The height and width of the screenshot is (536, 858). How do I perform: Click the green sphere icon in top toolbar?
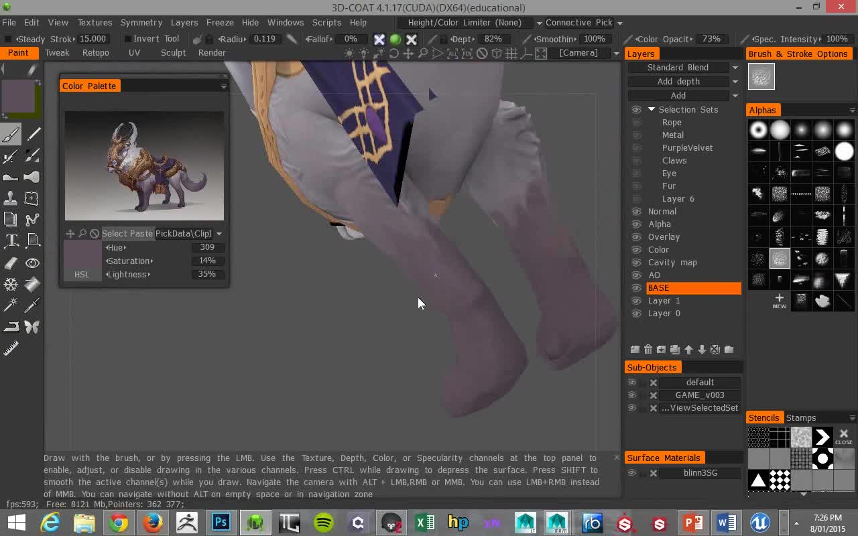[x=395, y=40]
